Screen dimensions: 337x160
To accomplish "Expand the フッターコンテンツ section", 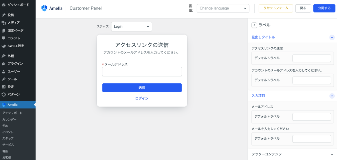I will click(332, 154).
